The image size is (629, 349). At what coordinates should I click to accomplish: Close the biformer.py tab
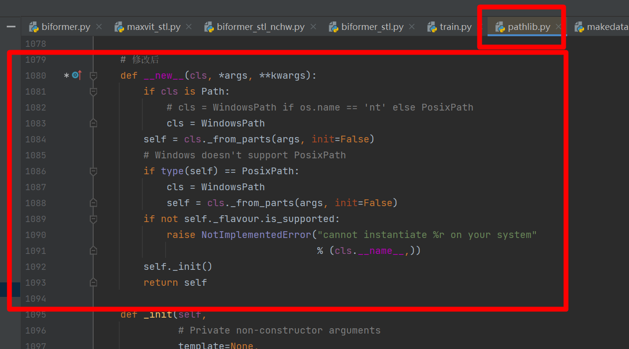99,27
